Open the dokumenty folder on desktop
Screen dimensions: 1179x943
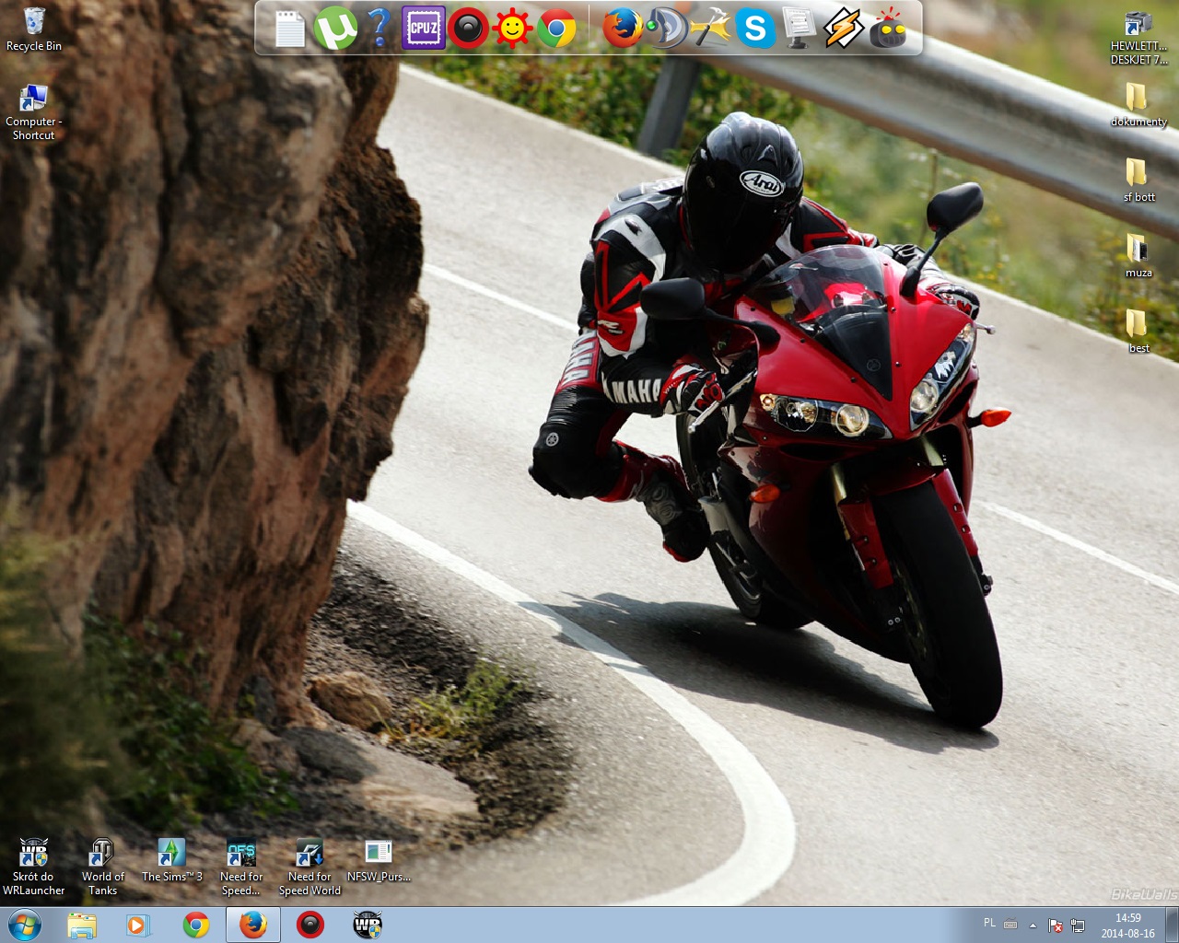tap(1138, 104)
